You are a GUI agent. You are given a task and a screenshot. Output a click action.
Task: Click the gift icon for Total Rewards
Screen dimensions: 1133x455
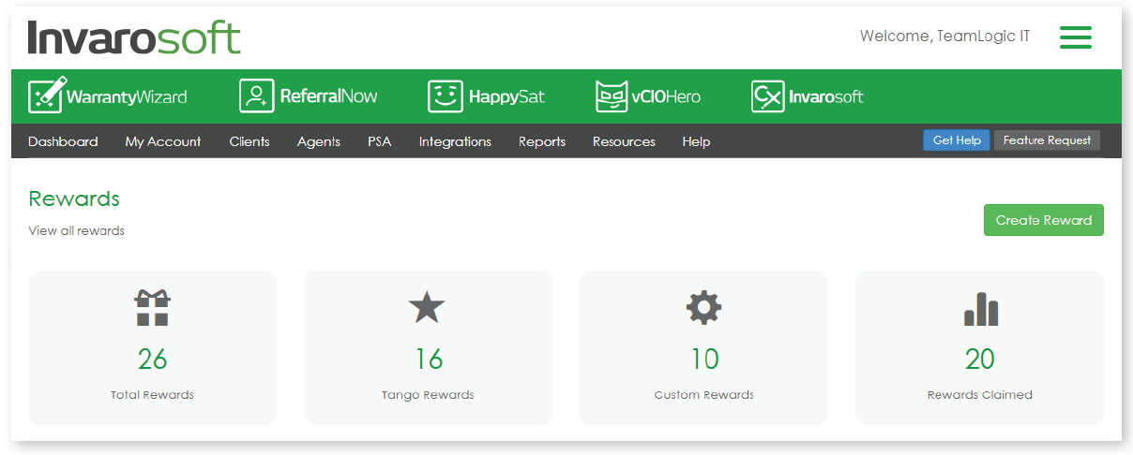(x=152, y=308)
